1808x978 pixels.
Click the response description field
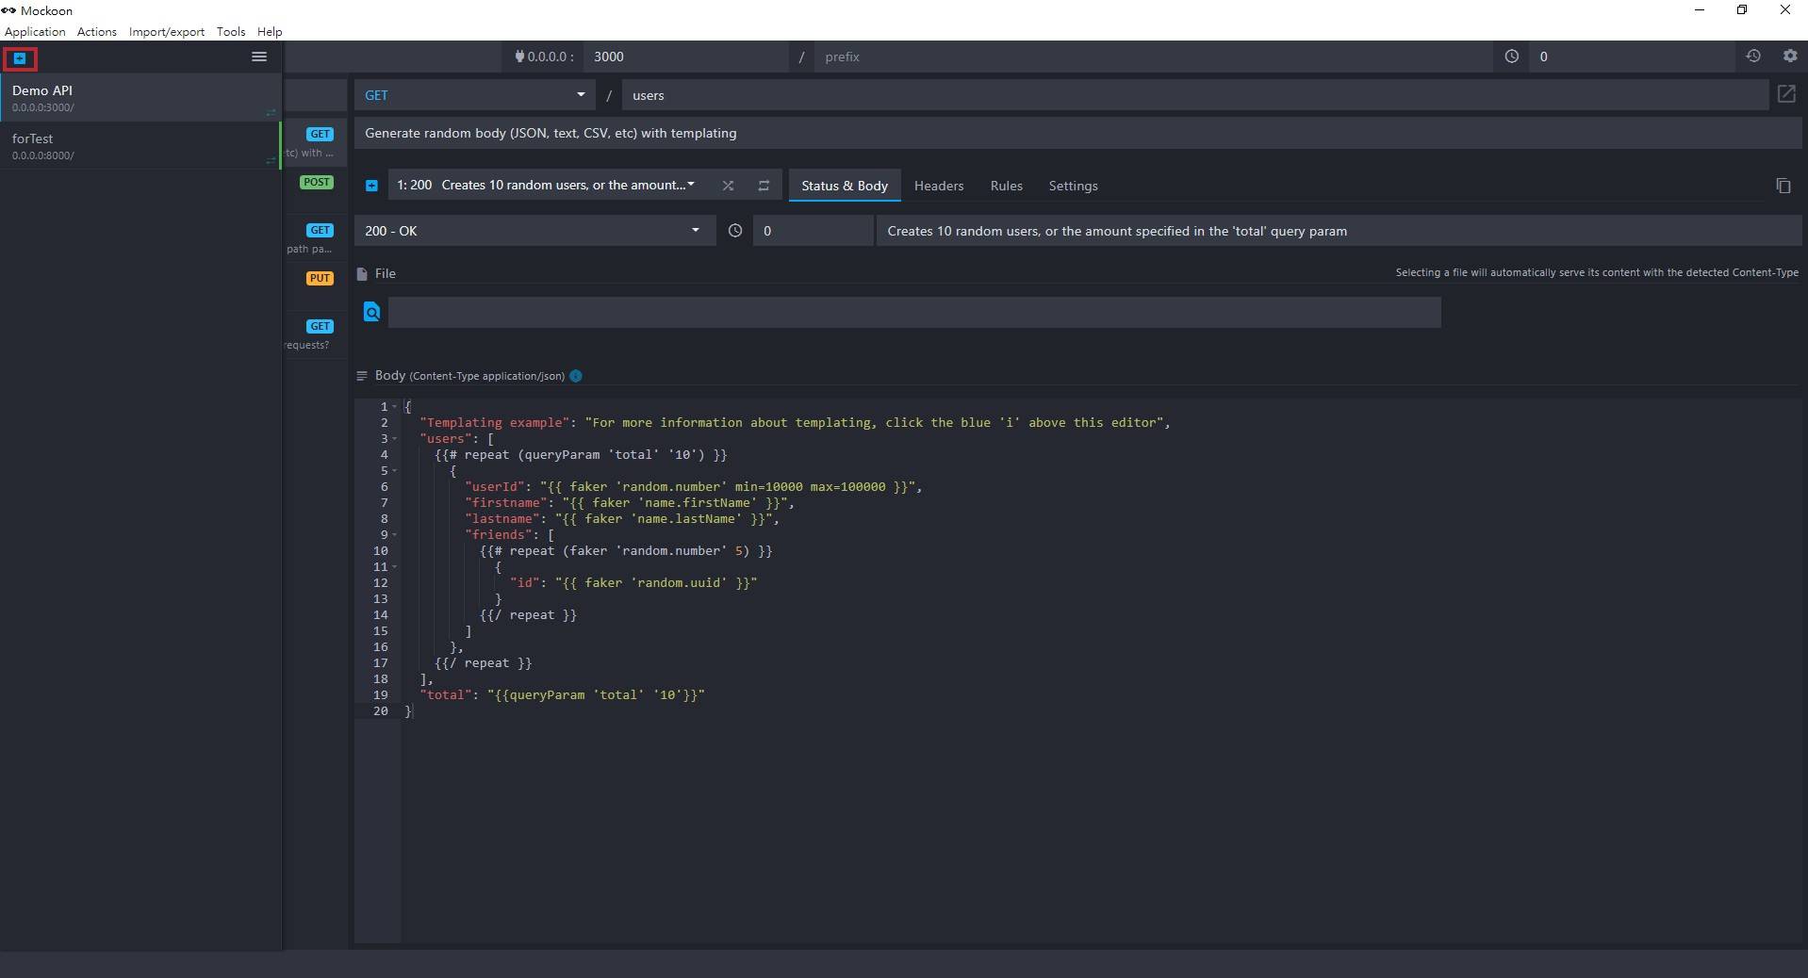click(x=1339, y=231)
